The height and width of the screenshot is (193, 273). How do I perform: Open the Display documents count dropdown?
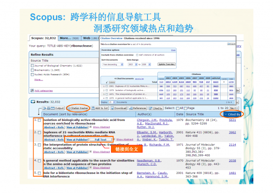(112, 102)
